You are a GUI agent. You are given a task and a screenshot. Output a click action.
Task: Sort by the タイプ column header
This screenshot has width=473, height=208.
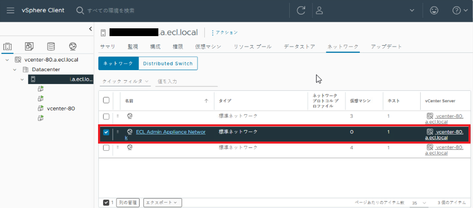pyautogui.click(x=225, y=101)
